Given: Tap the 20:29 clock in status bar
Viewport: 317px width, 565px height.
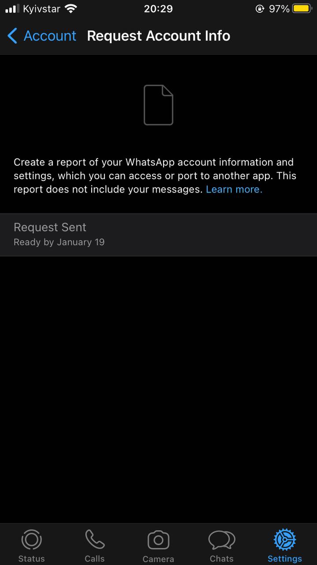Looking at the screenshot, I should [158, 8].
